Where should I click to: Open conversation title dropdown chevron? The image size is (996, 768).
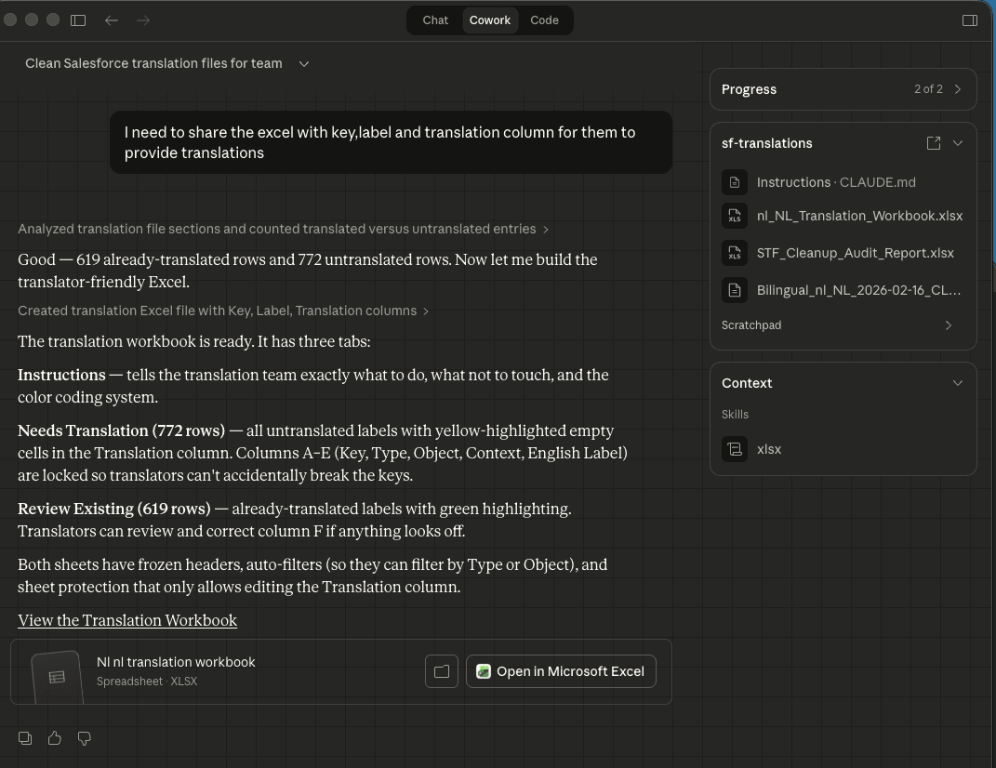click(304, 63)
